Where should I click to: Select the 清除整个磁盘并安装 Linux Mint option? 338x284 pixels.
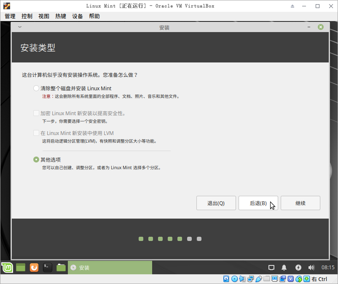pyautogui.click(x=36, y=88)
